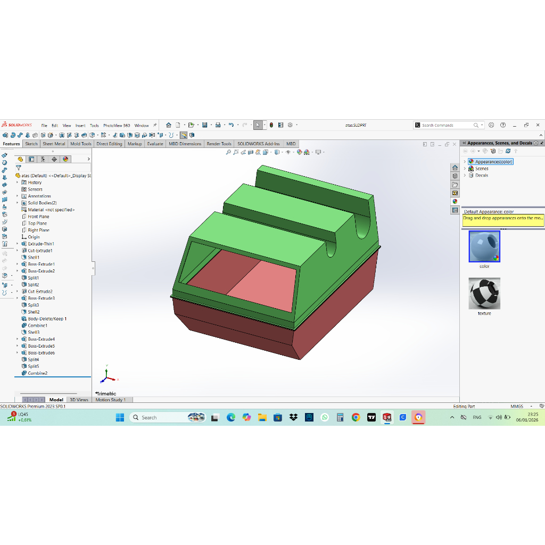Open the Options gear in the top toolbar
The image size is (545, 545).
[x=290, y=125]
